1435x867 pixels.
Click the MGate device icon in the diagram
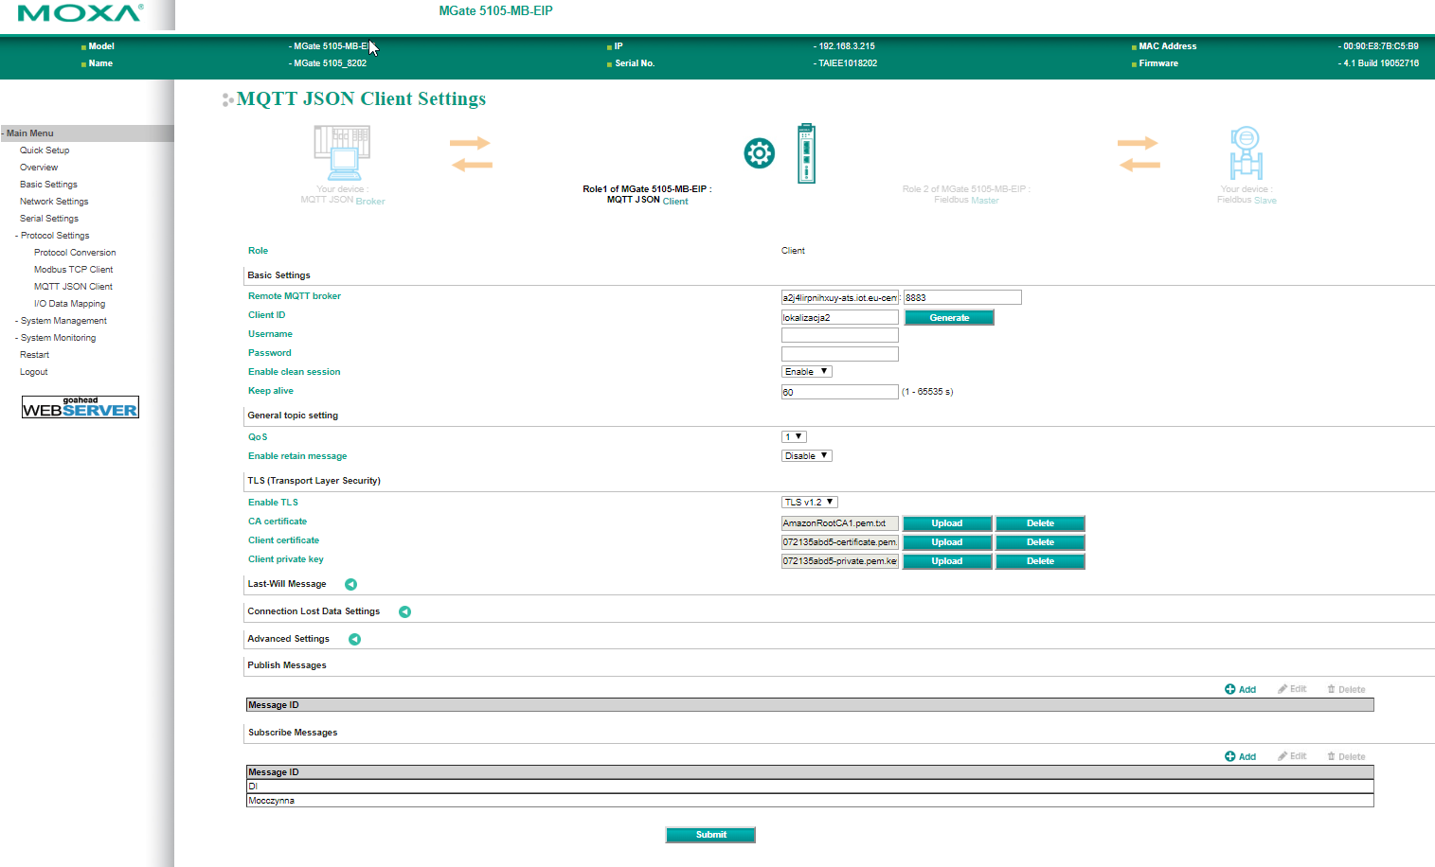tap(806, 153)
